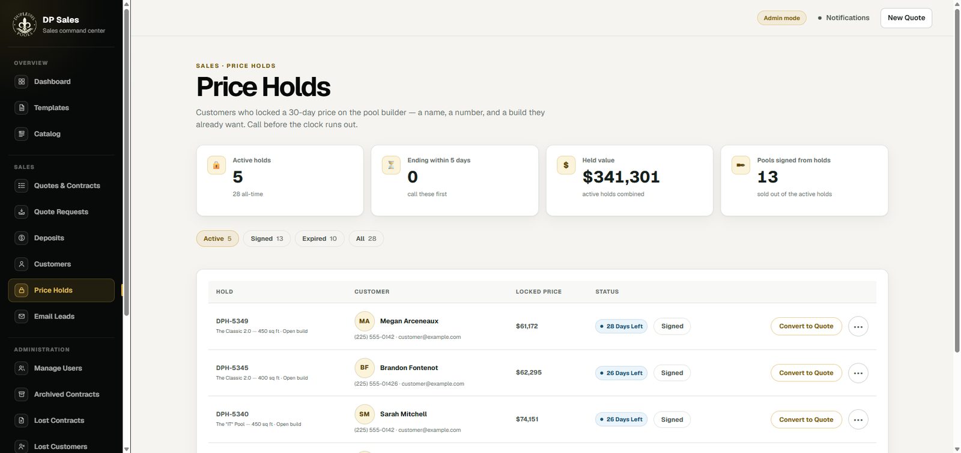Click the Customers person icon
This screenshot has height=453, width=961.
tap(22, 264)
